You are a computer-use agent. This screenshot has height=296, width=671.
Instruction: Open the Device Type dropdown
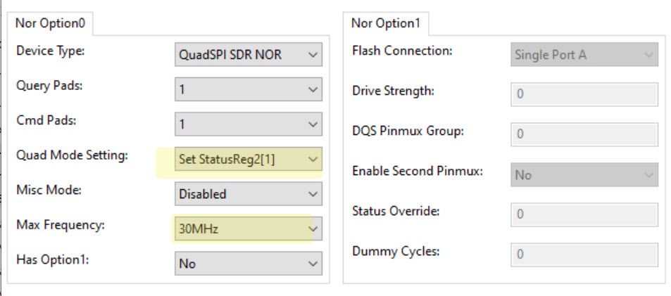(x=249, y=54)
